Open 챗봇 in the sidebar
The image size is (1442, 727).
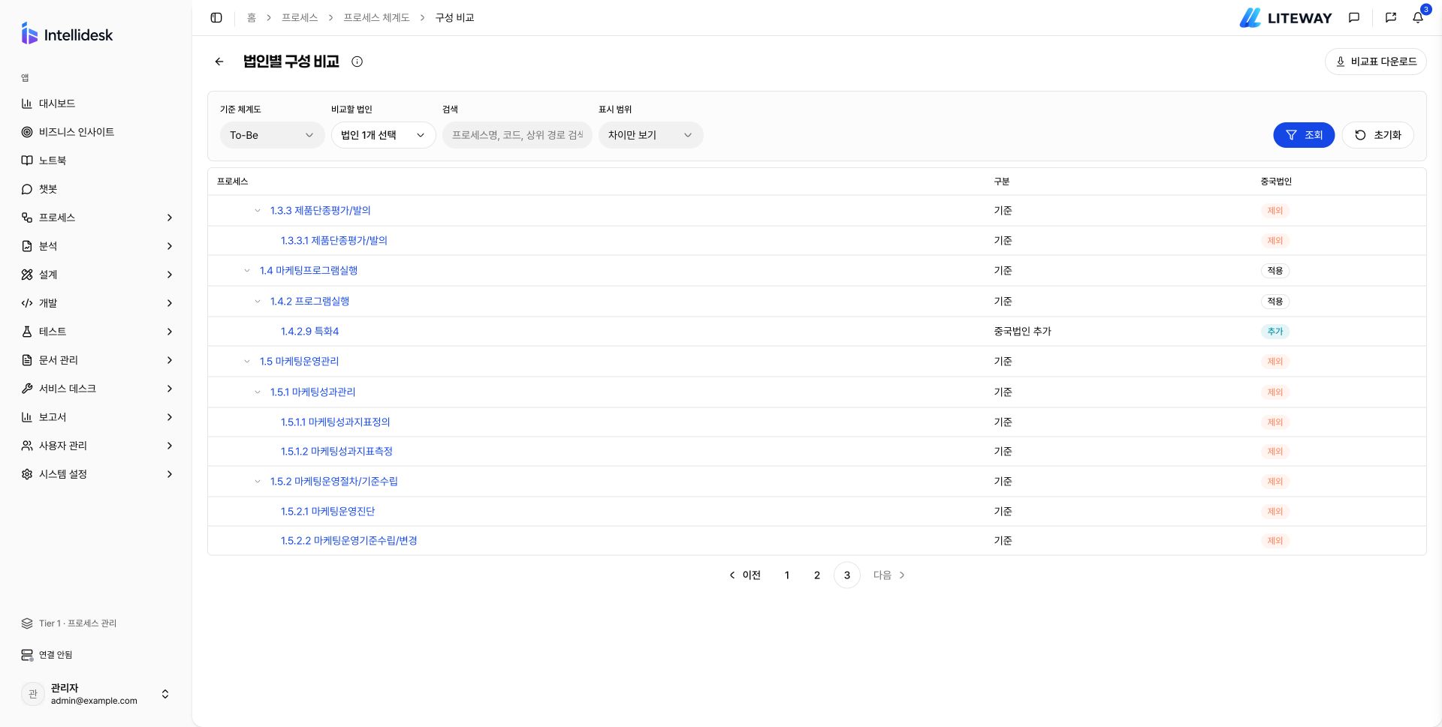(96, 189)
